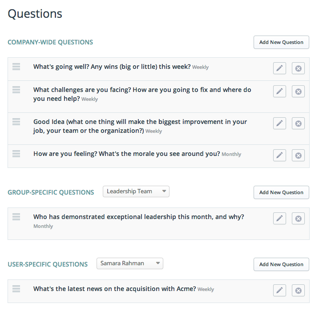
Task: Edit the exceptional leadership question
Action: 279,218
